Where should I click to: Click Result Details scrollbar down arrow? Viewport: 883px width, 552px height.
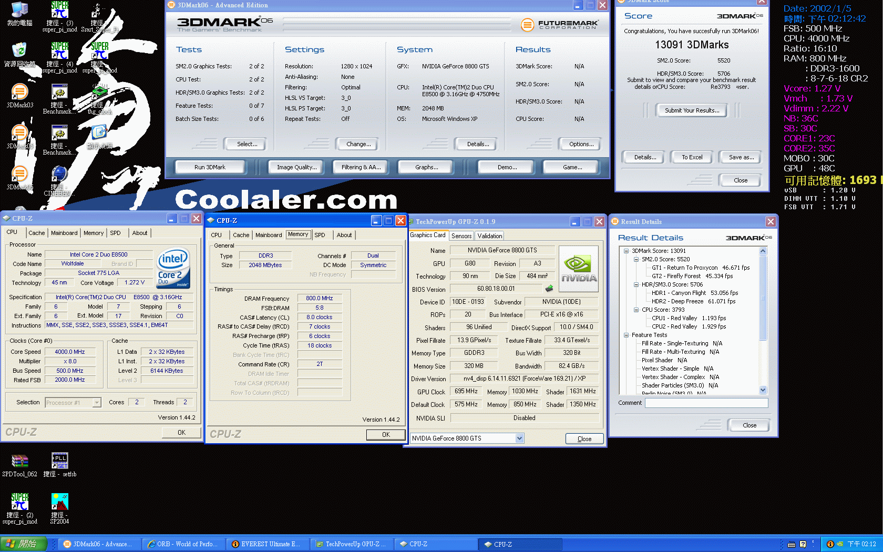[763, 390]
